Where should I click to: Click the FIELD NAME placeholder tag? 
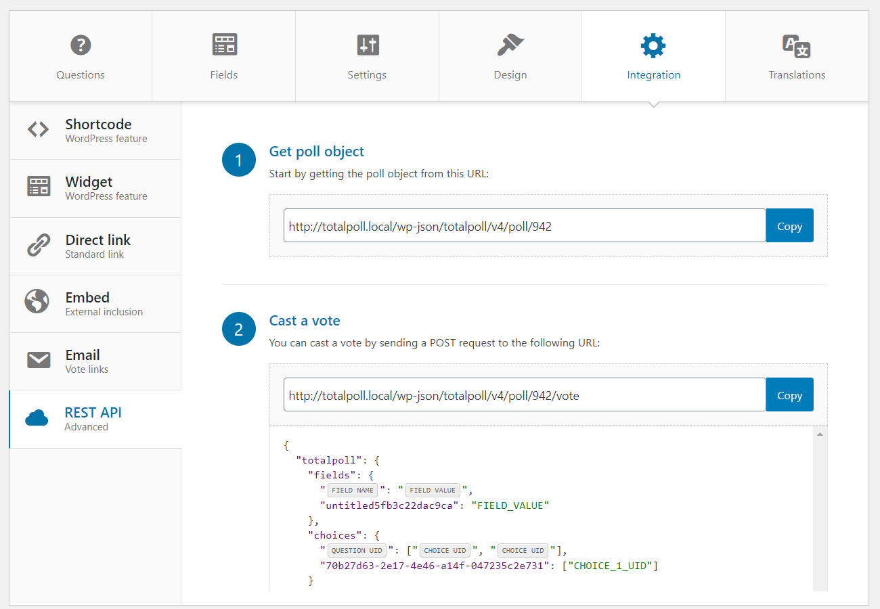coord(352,491)
